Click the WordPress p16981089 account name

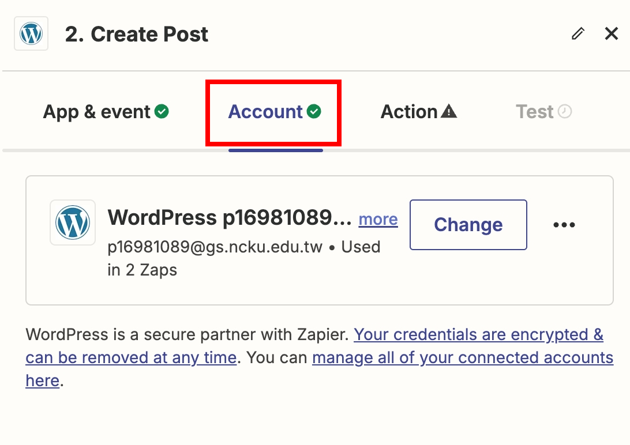(x=229, y=218)
